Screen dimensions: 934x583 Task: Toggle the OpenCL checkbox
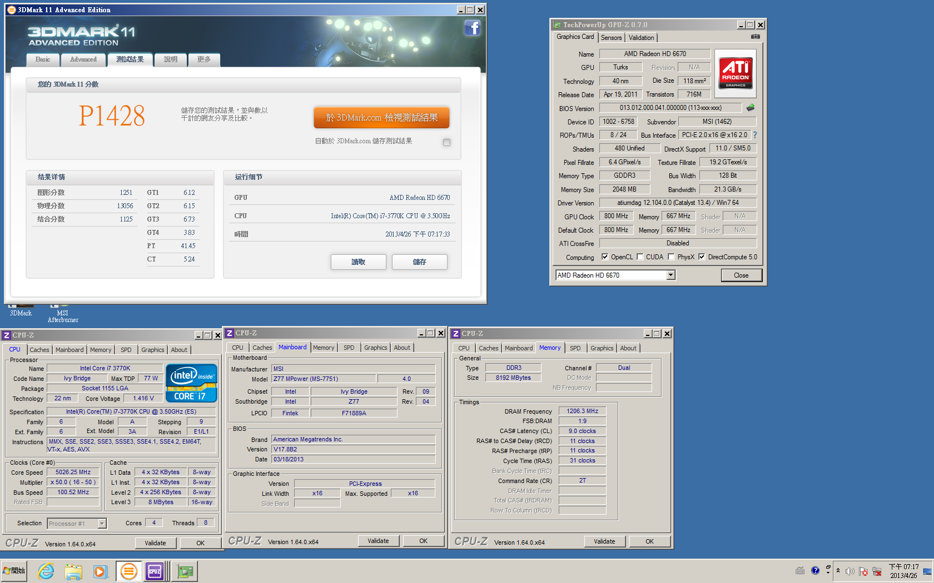(x=605, y=257)
